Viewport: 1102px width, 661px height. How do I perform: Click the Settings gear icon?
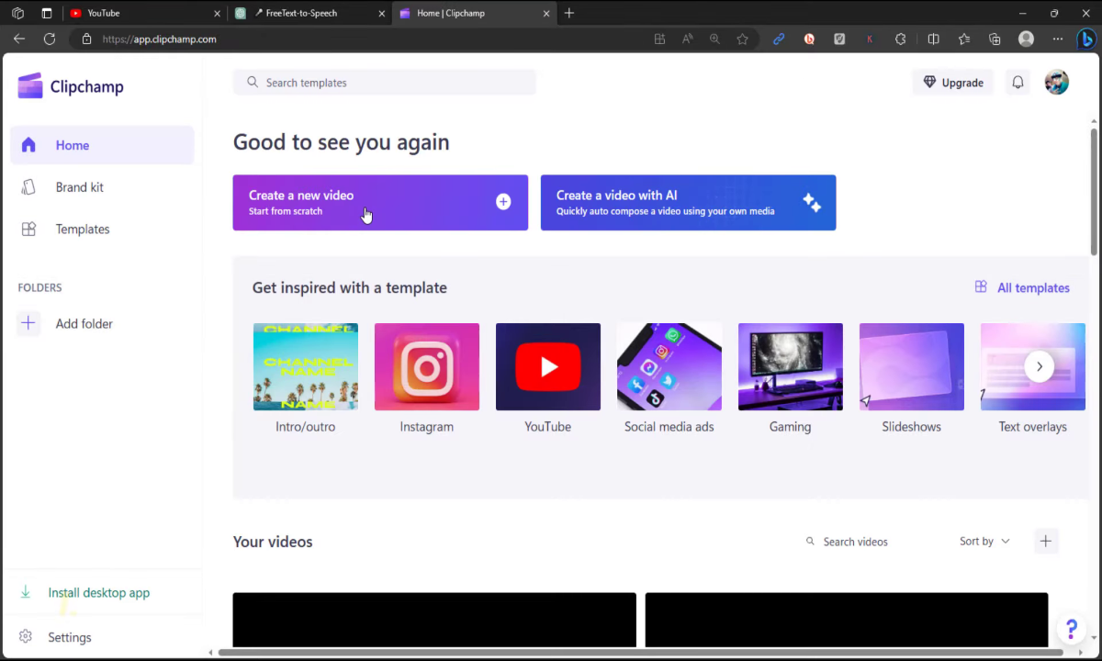pos(26,637)
